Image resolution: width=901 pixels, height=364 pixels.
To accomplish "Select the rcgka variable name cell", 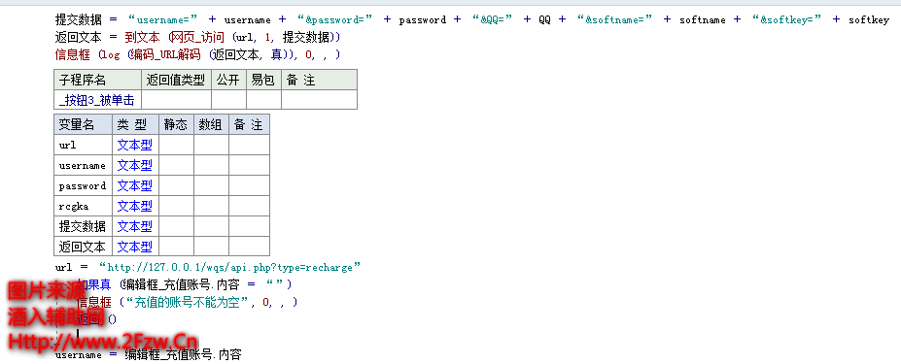I will click(84, 206).
